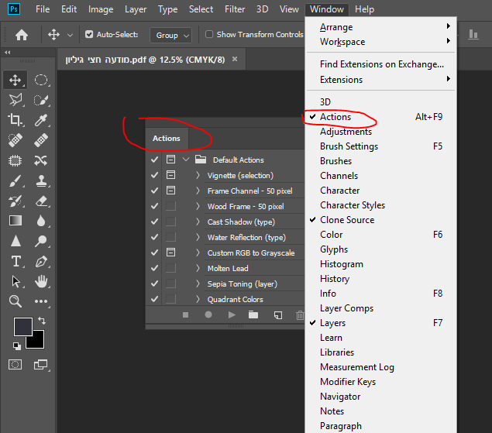Expand Sepia Toning (layer) action
This screenshot has width=492, height=433.
pos(198,284)
